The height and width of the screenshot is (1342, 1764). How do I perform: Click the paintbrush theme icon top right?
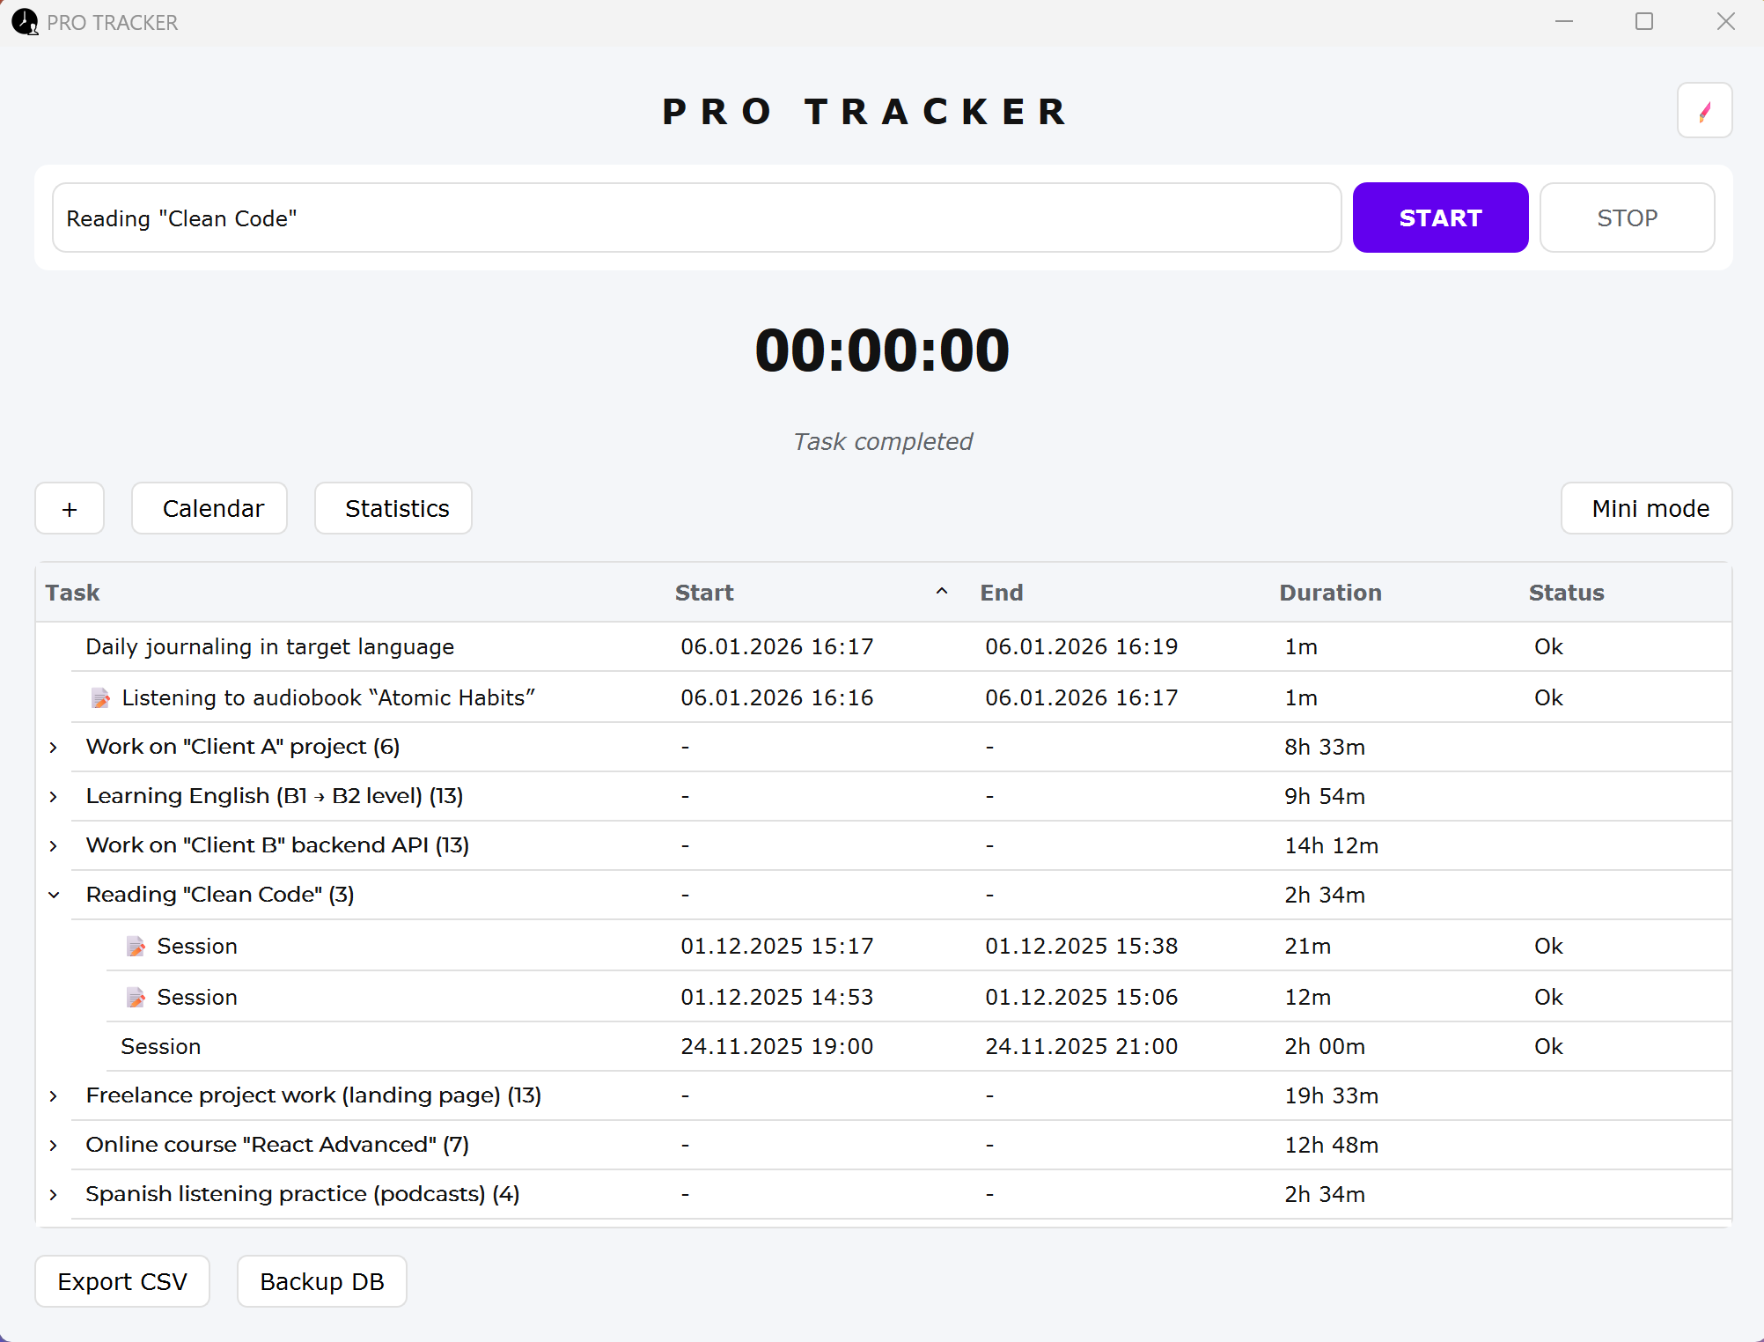tap(1704, 110)
